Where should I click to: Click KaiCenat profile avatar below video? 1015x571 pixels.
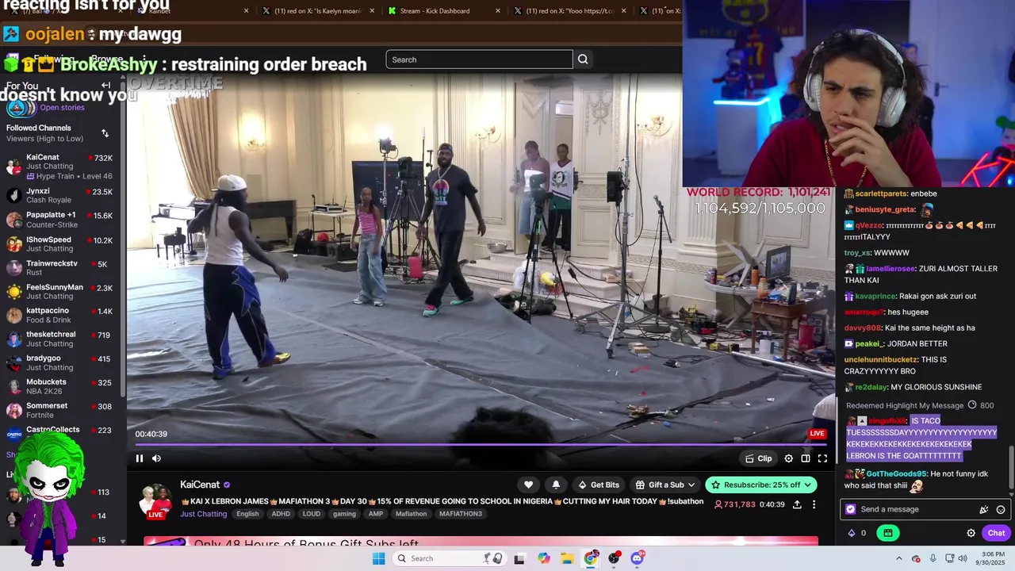[155, 500]
